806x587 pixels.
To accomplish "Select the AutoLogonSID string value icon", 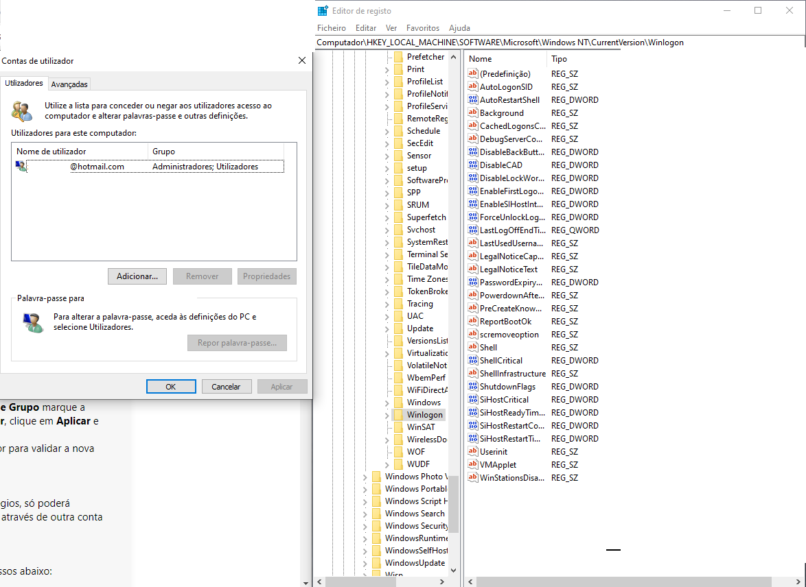I will [473, 87].
